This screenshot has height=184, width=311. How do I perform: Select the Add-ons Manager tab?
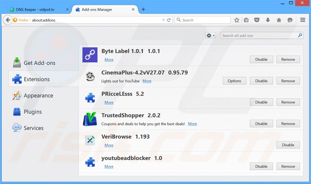pos(105,9)
